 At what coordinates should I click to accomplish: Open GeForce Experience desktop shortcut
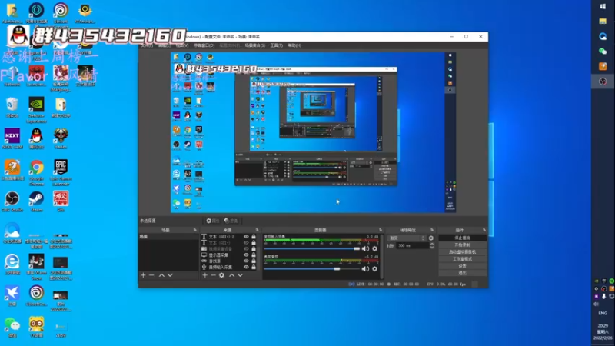click(x=36, y=110)
